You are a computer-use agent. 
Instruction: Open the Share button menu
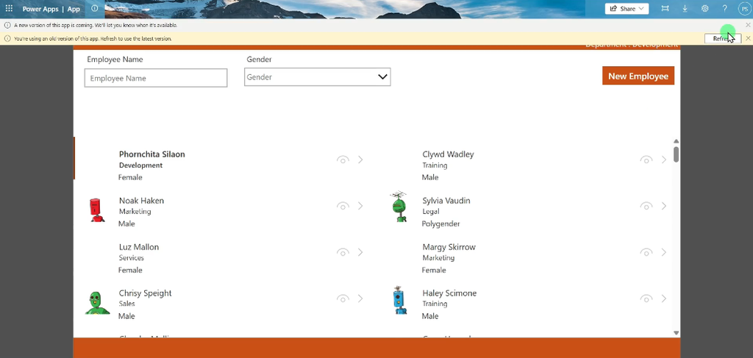coord(627,9)
